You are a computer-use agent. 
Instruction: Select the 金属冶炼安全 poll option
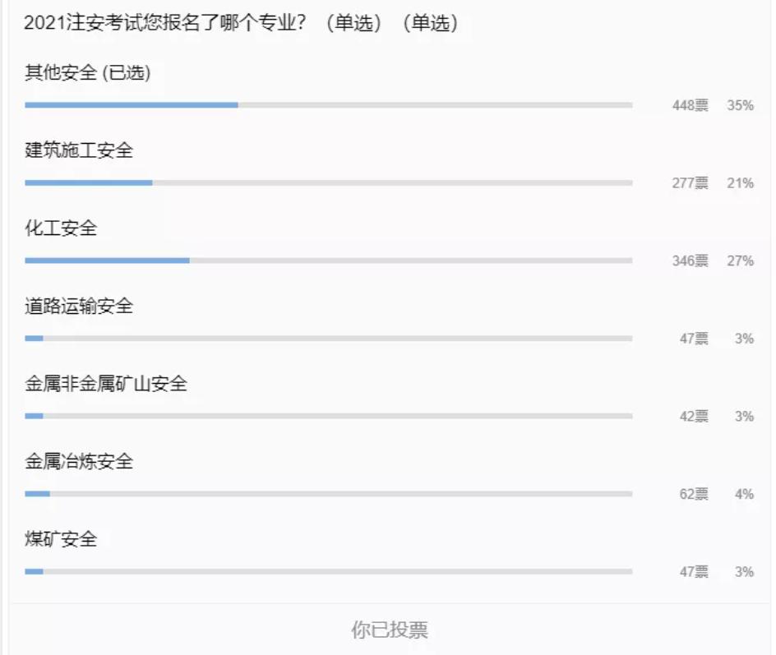tap(79, 462)
